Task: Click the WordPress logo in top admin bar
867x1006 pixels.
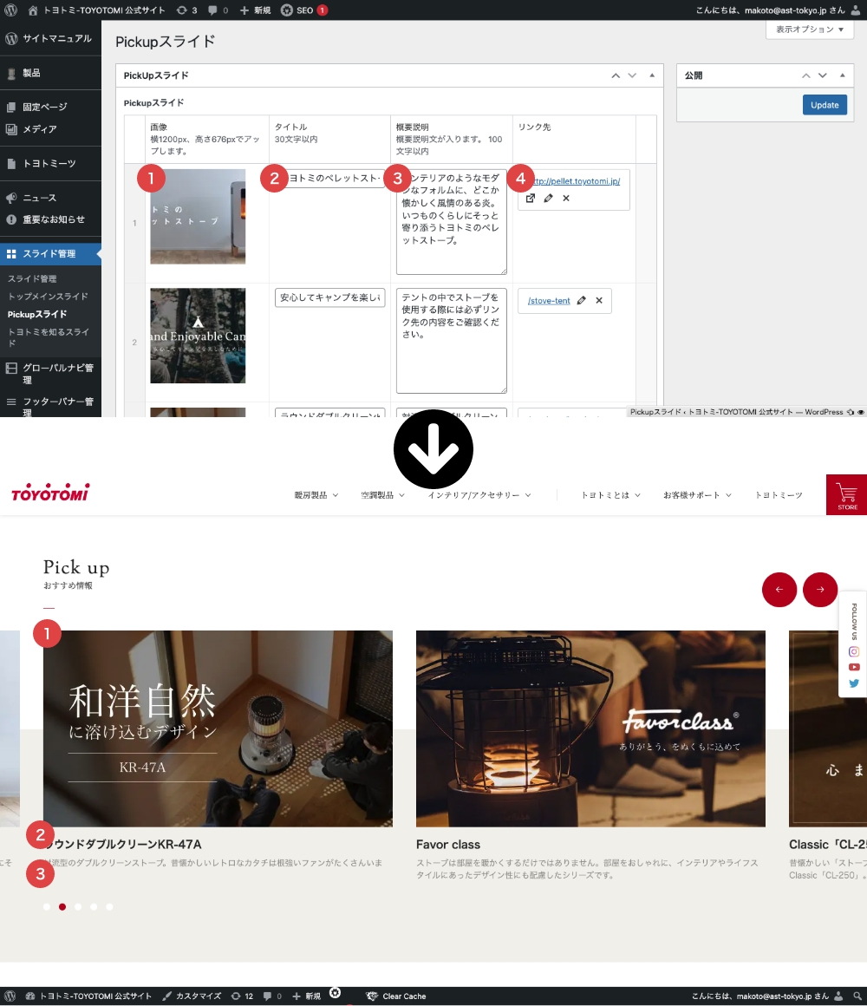Action: [10, 10]
